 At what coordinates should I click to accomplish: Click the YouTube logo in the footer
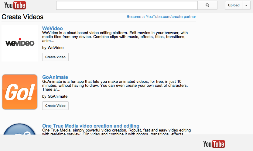214,144
